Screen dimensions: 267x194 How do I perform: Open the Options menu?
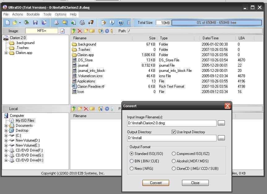tap(60, 14)
